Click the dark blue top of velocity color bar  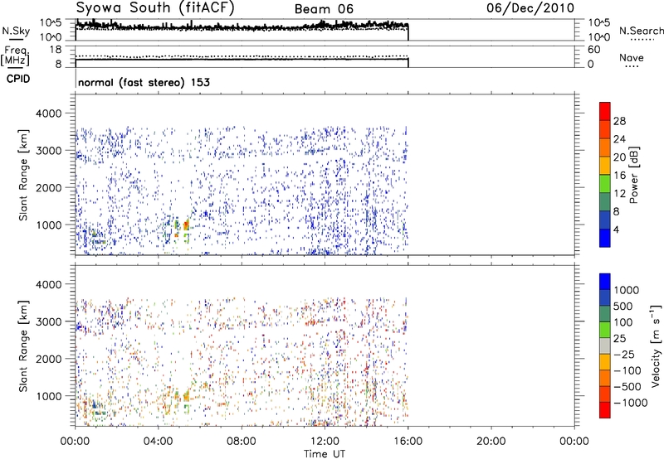tap(605, 282)
